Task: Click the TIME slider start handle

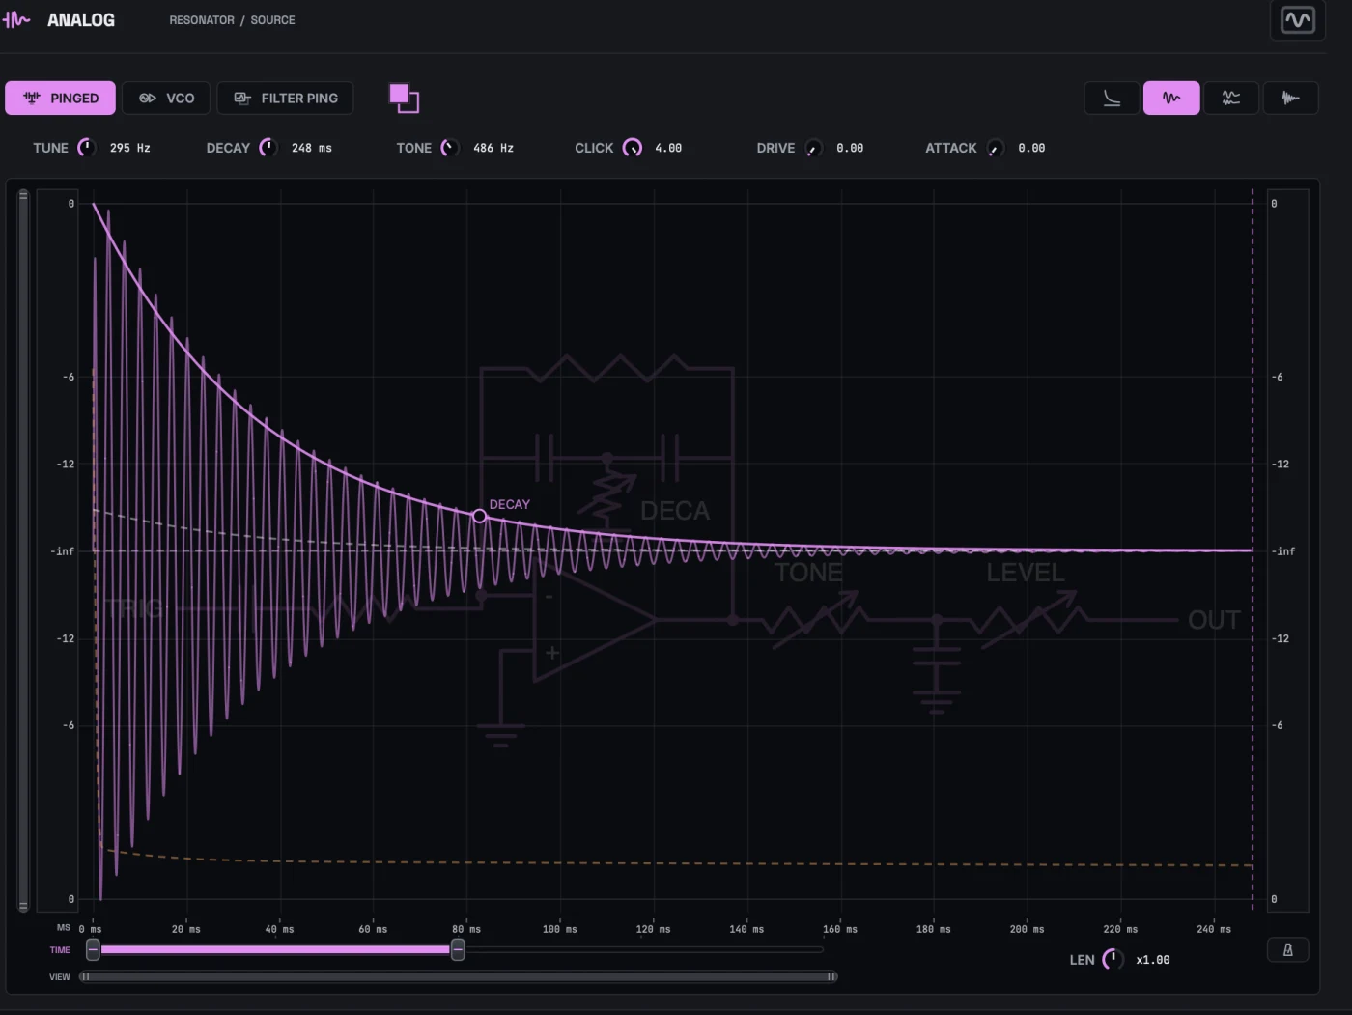Action: pos(93,950)
